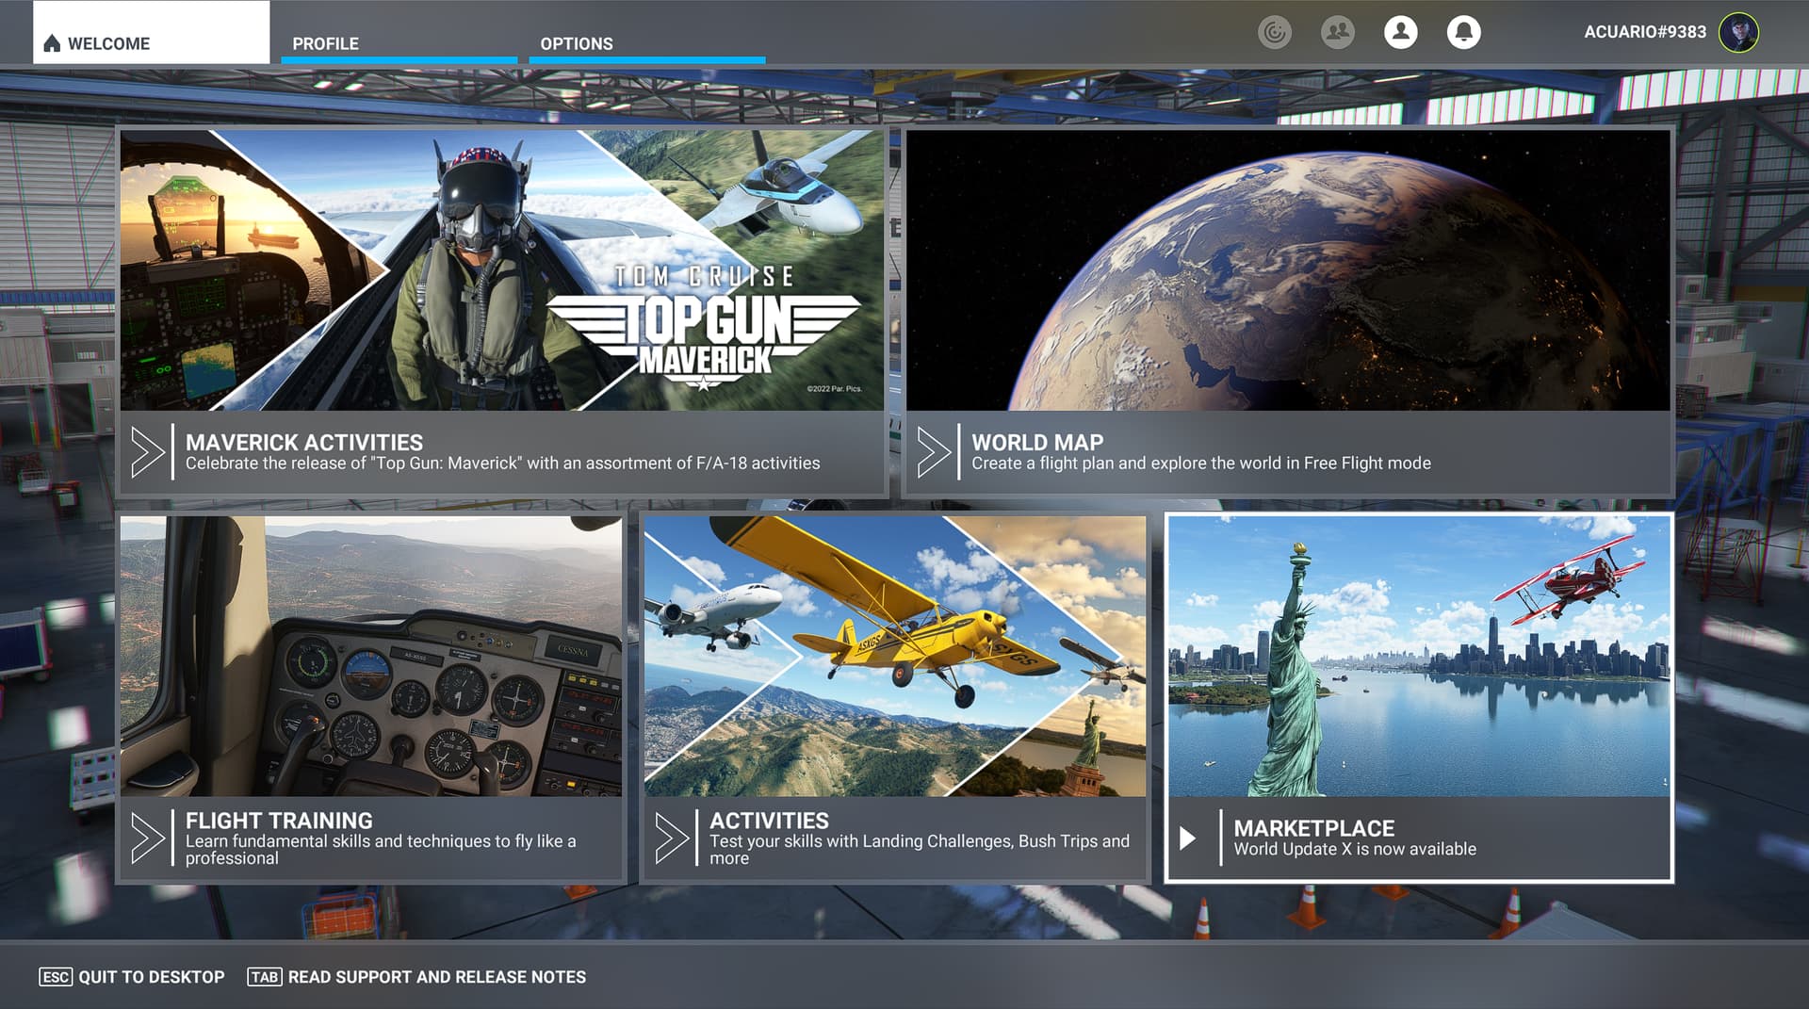Open the user profile icon

point(1401,32)
